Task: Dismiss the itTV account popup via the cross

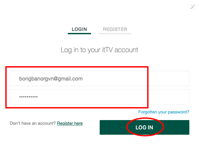Action: 193,7
